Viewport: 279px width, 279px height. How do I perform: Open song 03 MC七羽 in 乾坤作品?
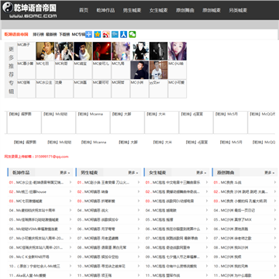[x=29, y=201]
